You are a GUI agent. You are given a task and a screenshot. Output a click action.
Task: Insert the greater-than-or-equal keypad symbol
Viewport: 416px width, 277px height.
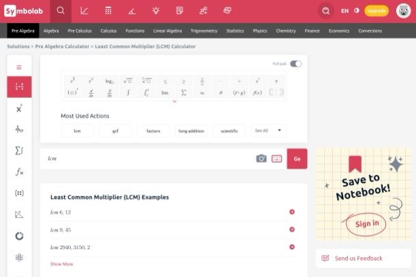[183, 81]
